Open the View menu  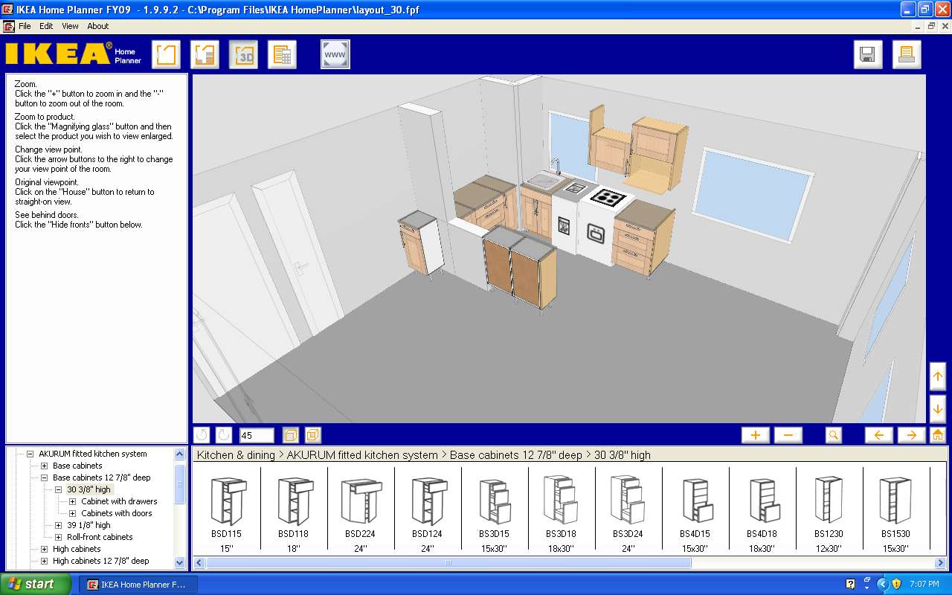(x=69, y=25)
